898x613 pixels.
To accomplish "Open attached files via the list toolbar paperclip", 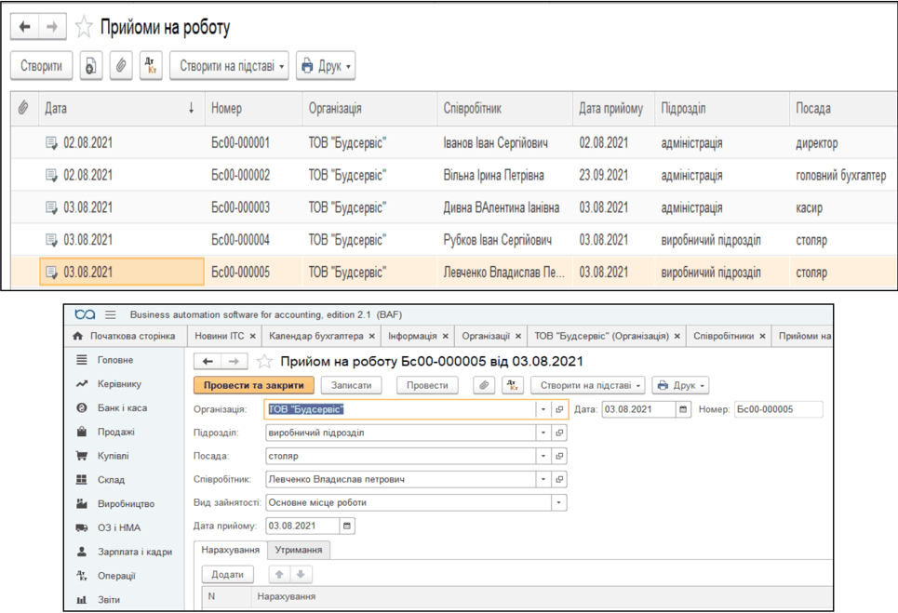I will [121, 66].
